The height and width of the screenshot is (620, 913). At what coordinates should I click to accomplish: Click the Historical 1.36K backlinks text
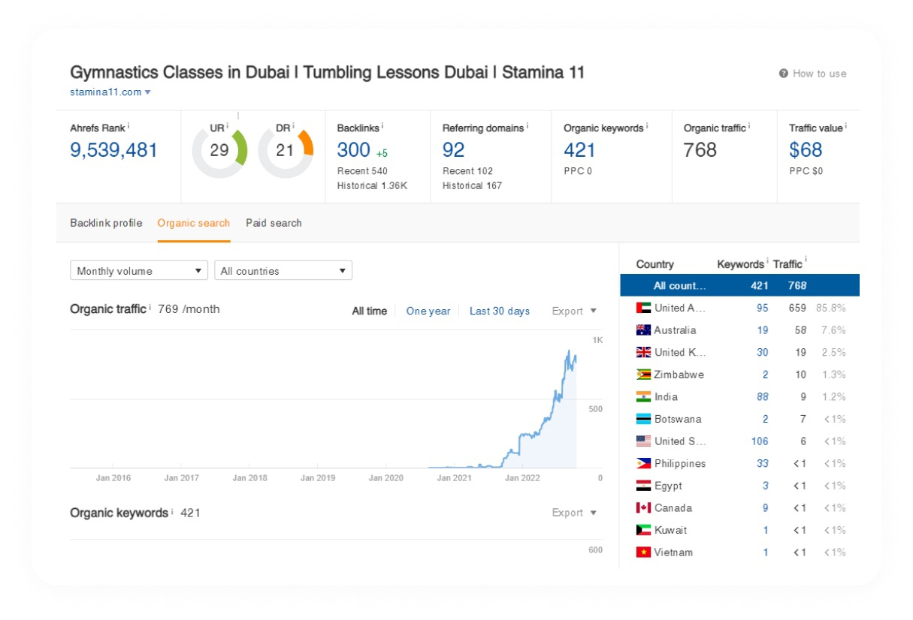point(372,185)
